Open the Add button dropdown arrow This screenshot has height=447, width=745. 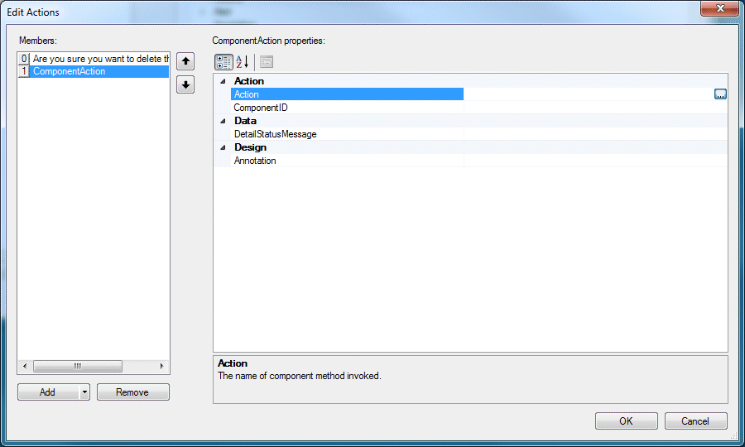tap(84, 392)
